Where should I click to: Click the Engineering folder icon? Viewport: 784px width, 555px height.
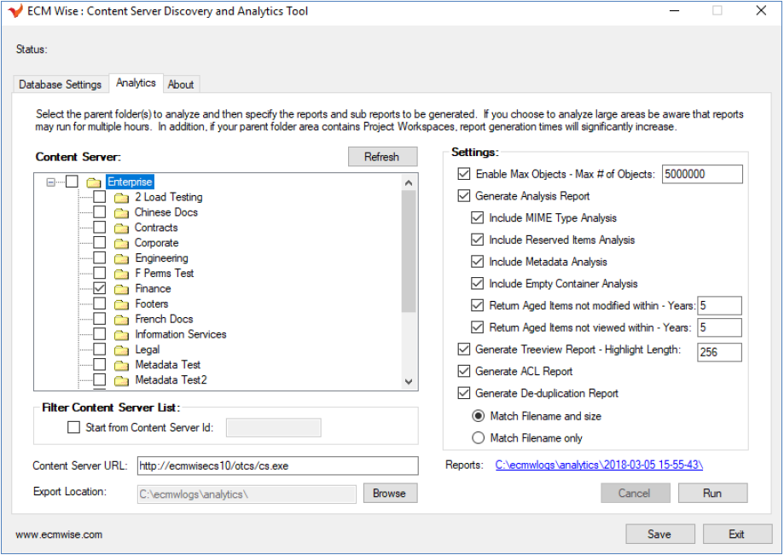(x=121, y=259)
